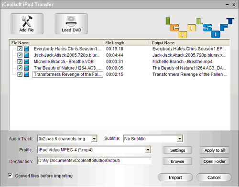Screen dimensions: 239x187
Task: Click the File Name column header
Action: point(56,42)
